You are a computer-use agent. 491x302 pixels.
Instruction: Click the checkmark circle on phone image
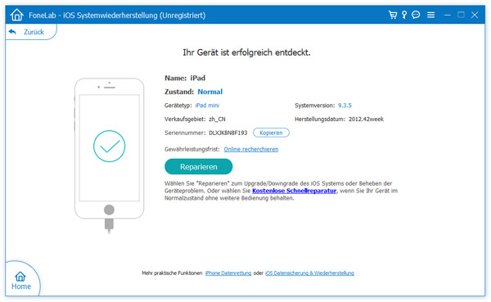(x=110, y=146)
